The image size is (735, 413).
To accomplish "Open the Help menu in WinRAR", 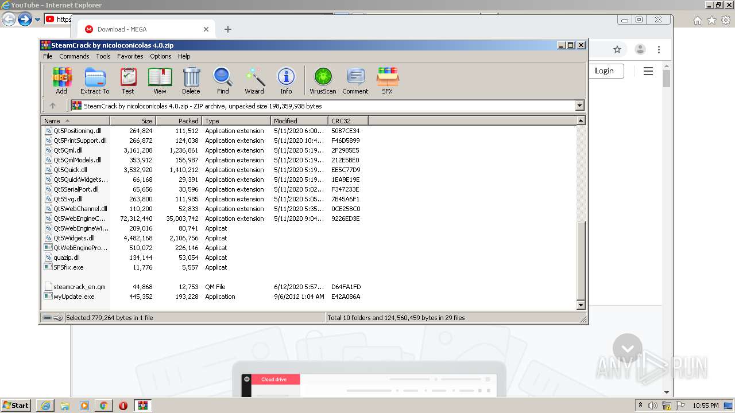I will 184,56.
